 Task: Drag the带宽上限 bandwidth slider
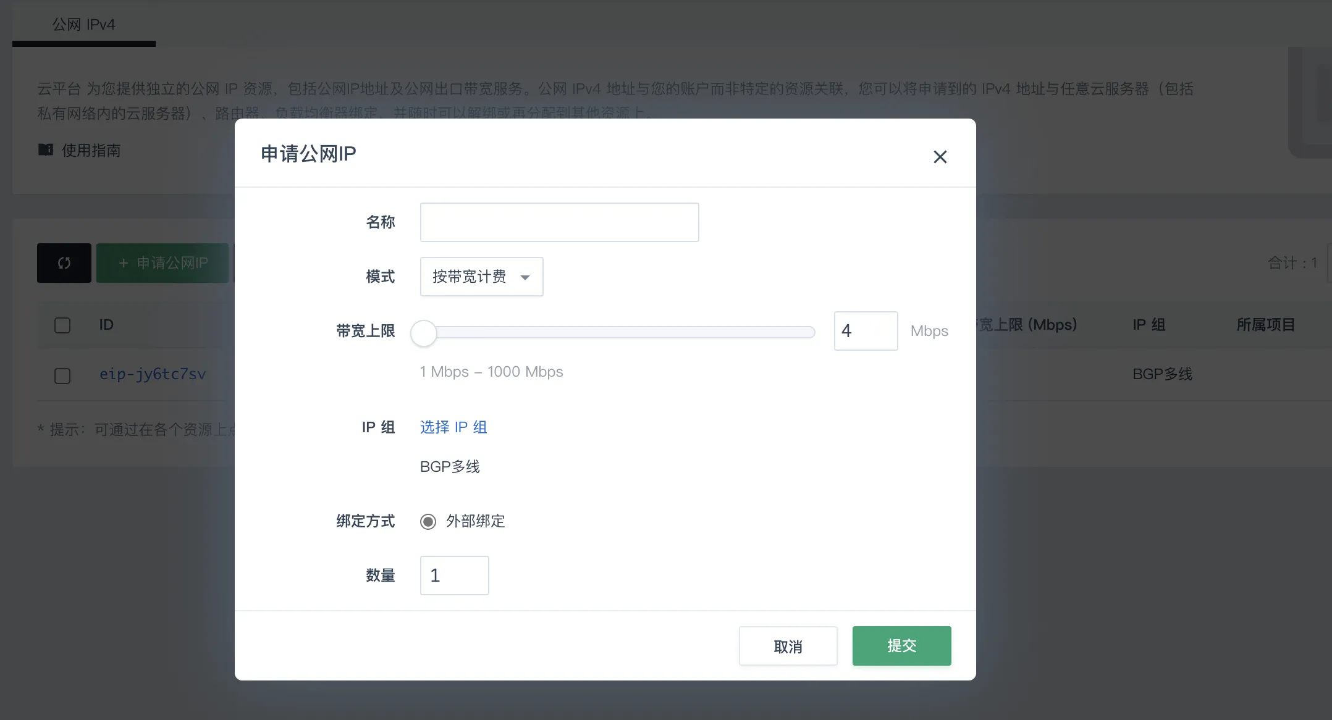point(425,331)
